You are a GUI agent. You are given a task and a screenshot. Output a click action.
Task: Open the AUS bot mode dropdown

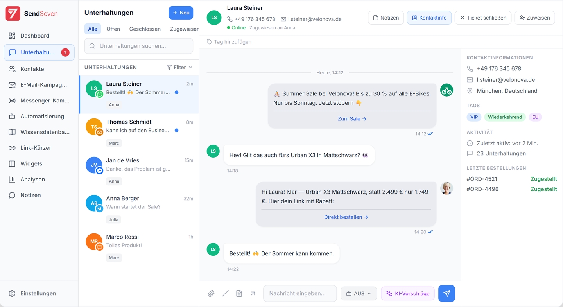(359, 293)
